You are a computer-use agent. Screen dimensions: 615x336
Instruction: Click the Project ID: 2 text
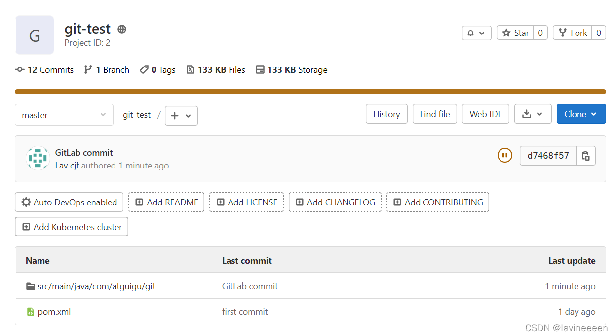pyautogui.click(x=87, y=43)
